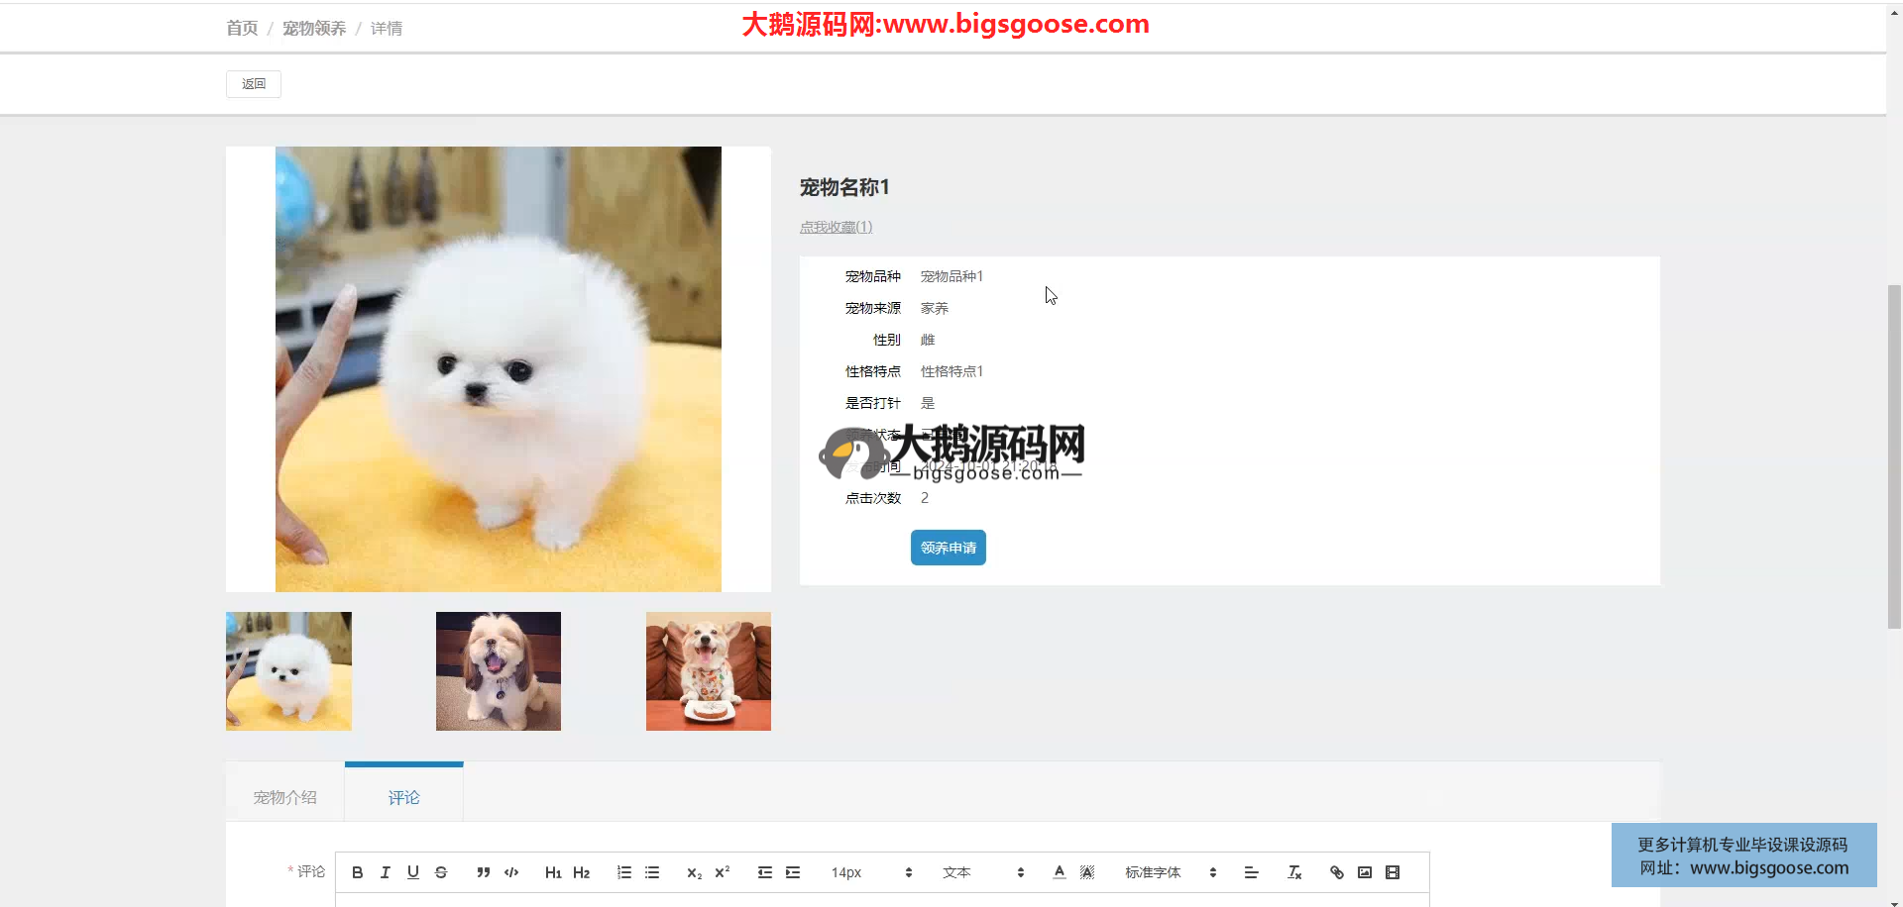
Task: Click the 领养申请 button
Action: tap(948, 548)
